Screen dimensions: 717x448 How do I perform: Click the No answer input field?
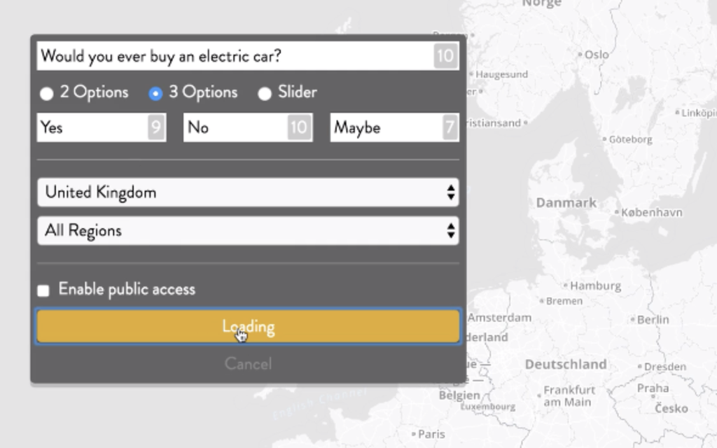point(235,127)
